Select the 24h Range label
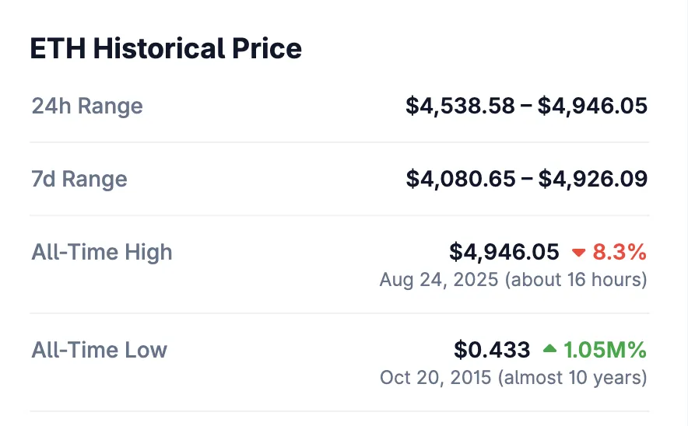 pyautogui.click(x=87, y=106)
